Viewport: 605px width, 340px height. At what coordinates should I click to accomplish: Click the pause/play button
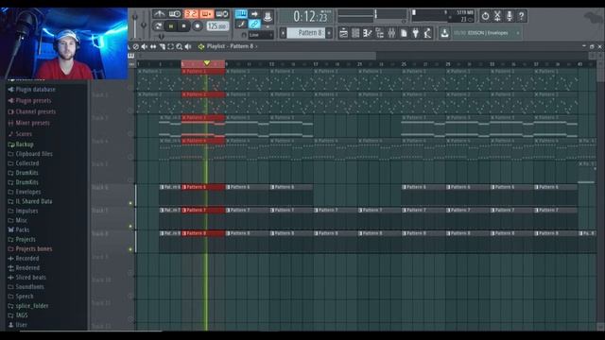[x=171, y=26]
